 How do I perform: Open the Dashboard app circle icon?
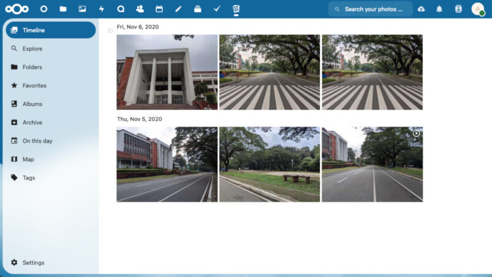tap(44, 9)
